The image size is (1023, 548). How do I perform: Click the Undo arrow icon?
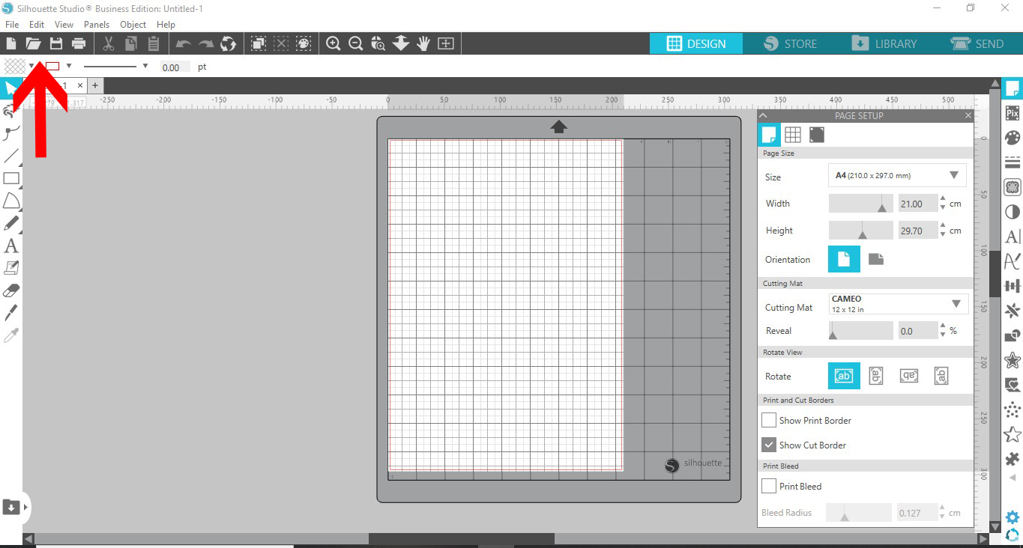(184, 43)
